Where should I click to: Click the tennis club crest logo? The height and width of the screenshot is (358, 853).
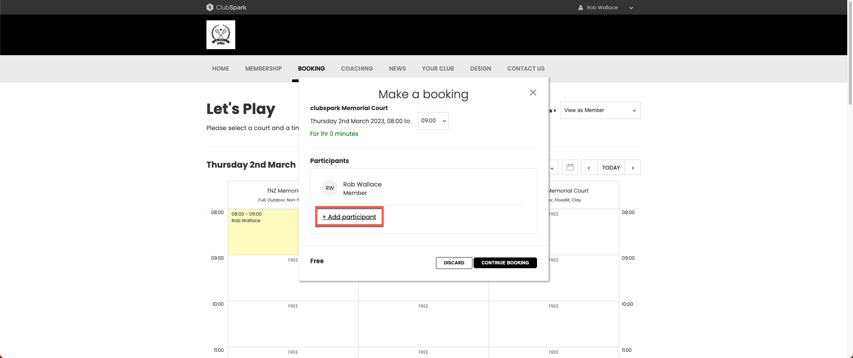(x=221, y=35)
